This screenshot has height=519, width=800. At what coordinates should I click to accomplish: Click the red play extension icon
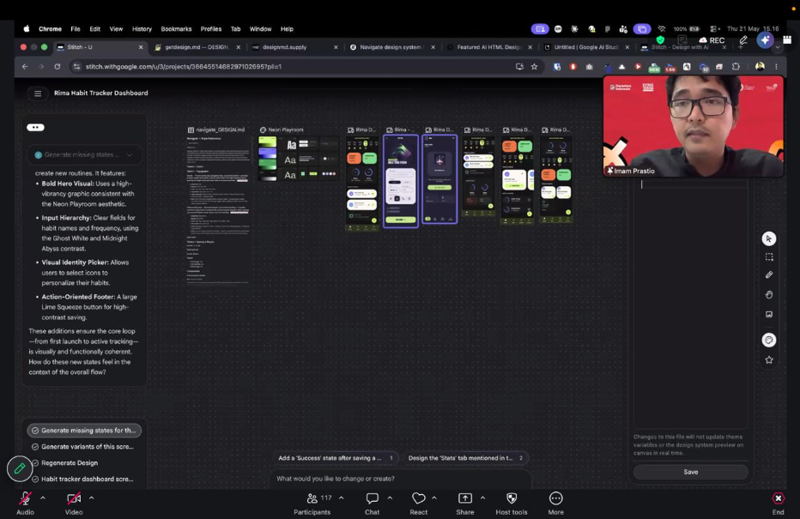(638, 67)
